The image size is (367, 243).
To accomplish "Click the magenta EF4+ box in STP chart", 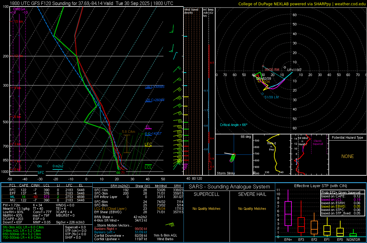I will pos(288,213).
